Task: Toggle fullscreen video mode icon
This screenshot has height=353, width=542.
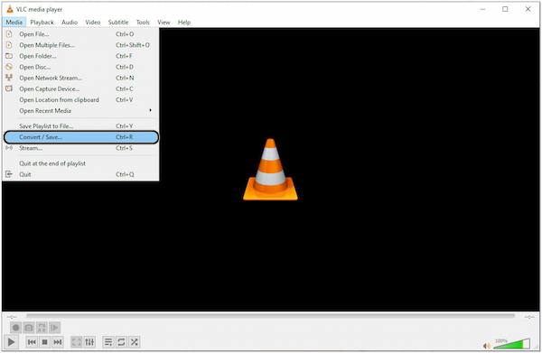Action: pos(77,342)
